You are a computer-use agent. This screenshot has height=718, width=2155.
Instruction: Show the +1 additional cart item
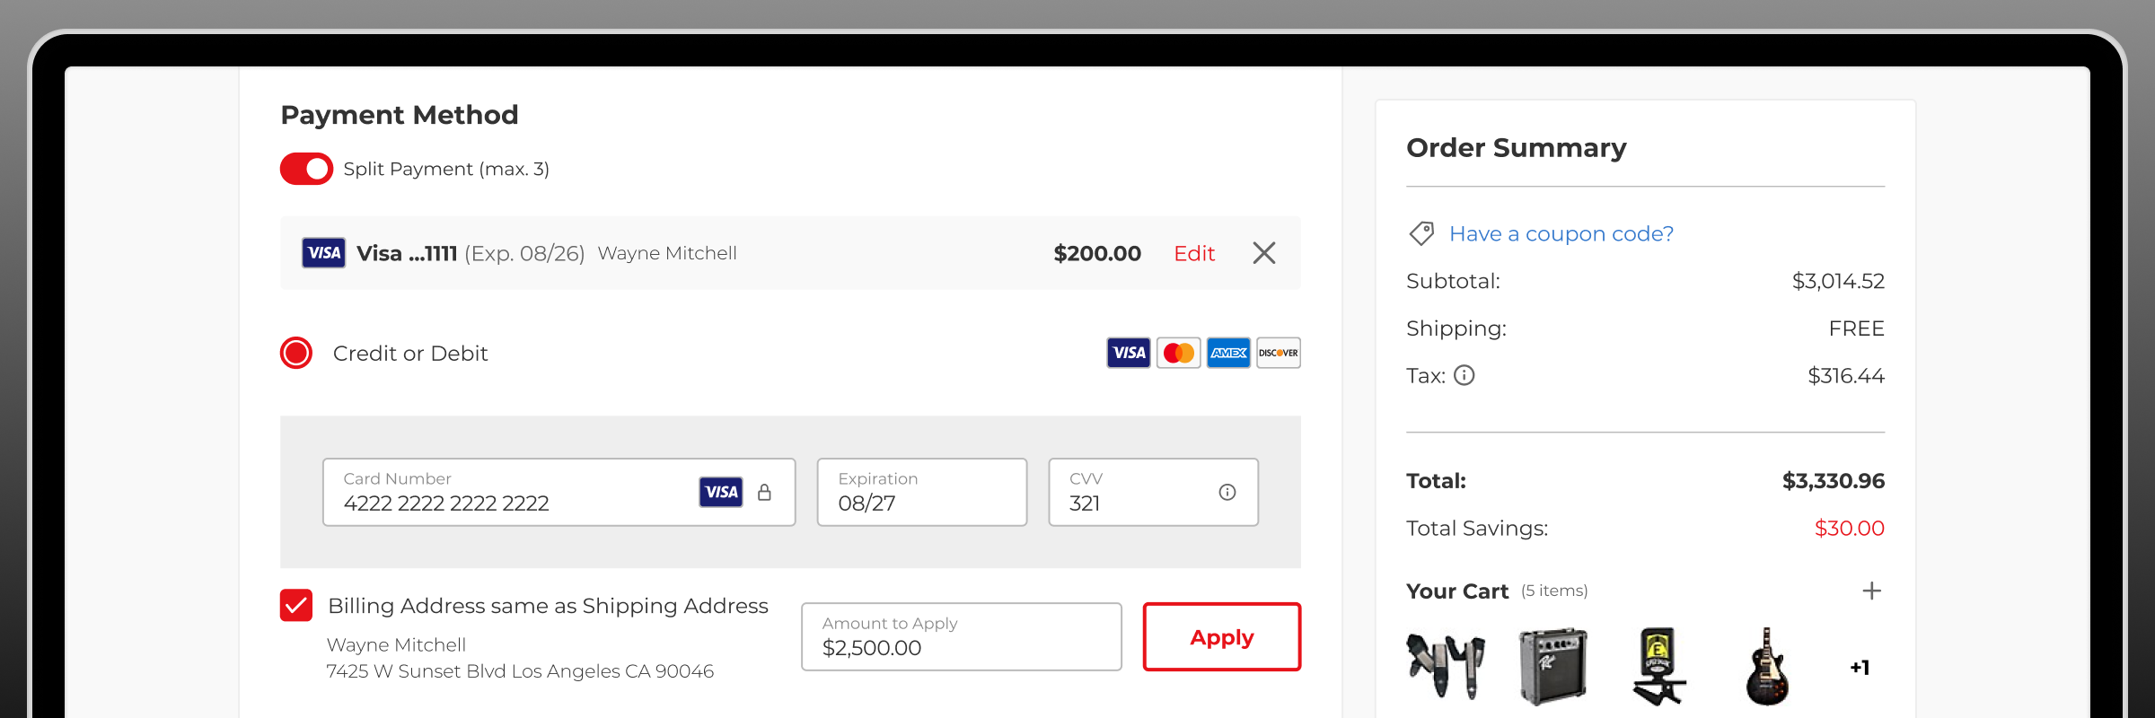pyautogui.click(x=1860, y=667)
